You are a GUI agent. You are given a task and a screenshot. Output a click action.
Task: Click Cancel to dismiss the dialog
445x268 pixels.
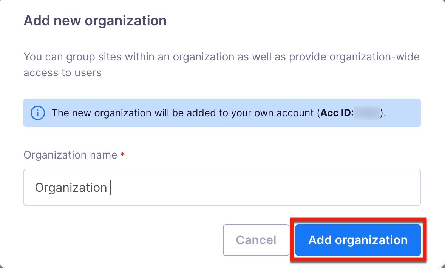click(x=256, y=240)
